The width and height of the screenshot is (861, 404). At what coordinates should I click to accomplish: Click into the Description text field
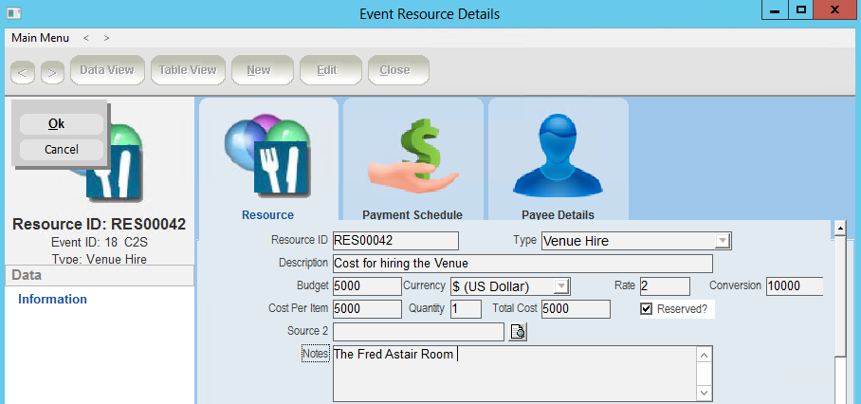pos(522,264)
